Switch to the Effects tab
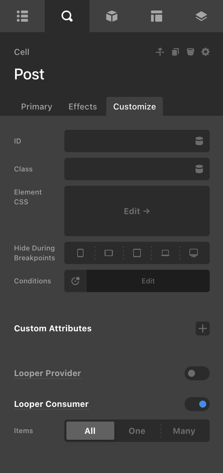This screenshot has height=473, width=223. [x=82, y=107]
